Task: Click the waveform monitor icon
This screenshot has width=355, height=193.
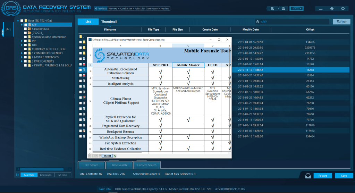Action: pyautogui.click(x=296, y=8)
